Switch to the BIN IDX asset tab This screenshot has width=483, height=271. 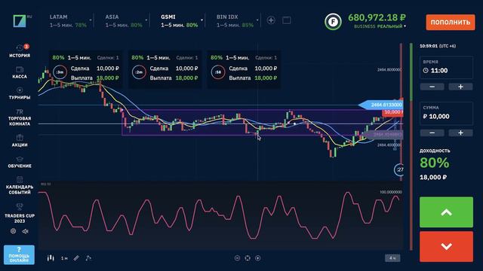[235, 21]
